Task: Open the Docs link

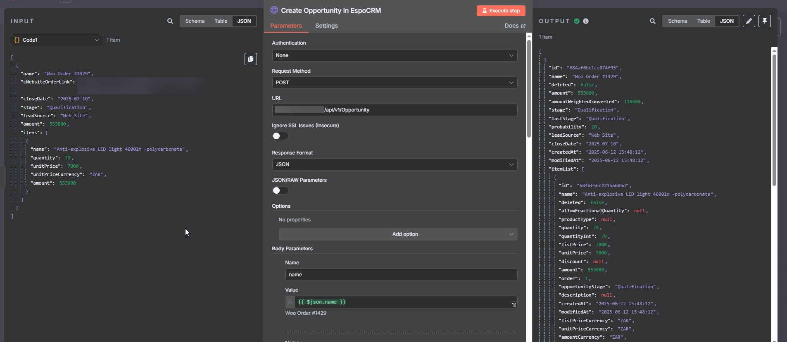Action: (514, 26)
